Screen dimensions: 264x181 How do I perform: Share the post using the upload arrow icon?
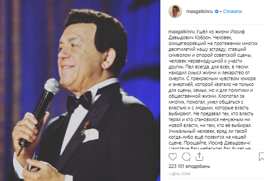(199, 157)
